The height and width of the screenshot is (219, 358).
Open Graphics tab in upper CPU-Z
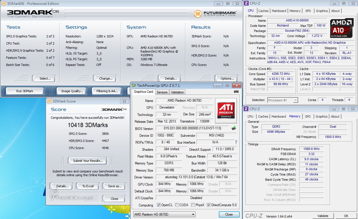pos(322,11)
